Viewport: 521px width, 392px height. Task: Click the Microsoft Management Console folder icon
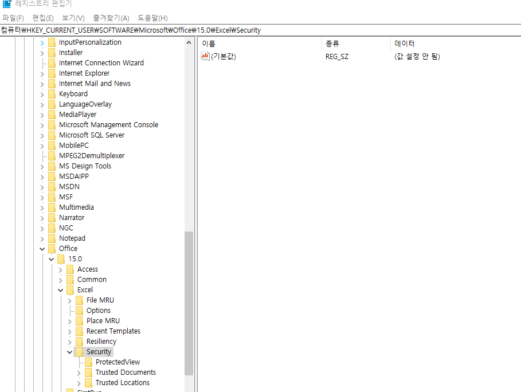pyautogui.click(x=52, y=125)
